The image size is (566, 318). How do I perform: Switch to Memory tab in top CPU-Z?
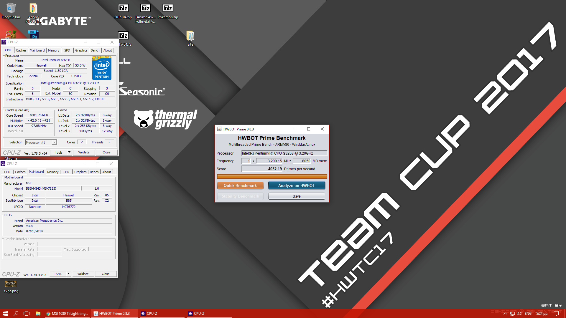tap(54, 50)
